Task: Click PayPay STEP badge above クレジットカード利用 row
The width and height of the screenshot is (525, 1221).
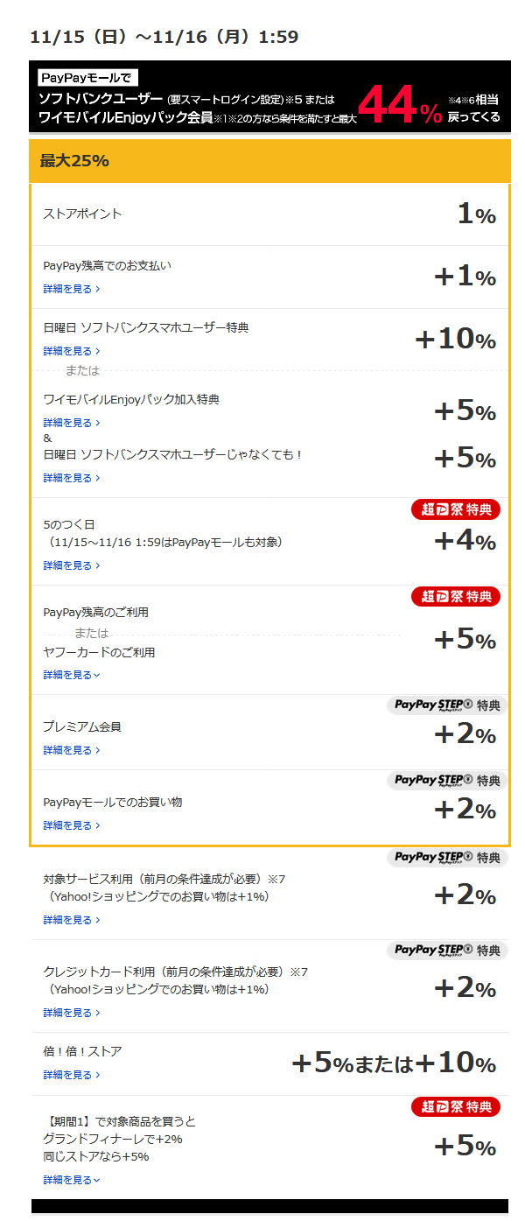Action: 446,951
